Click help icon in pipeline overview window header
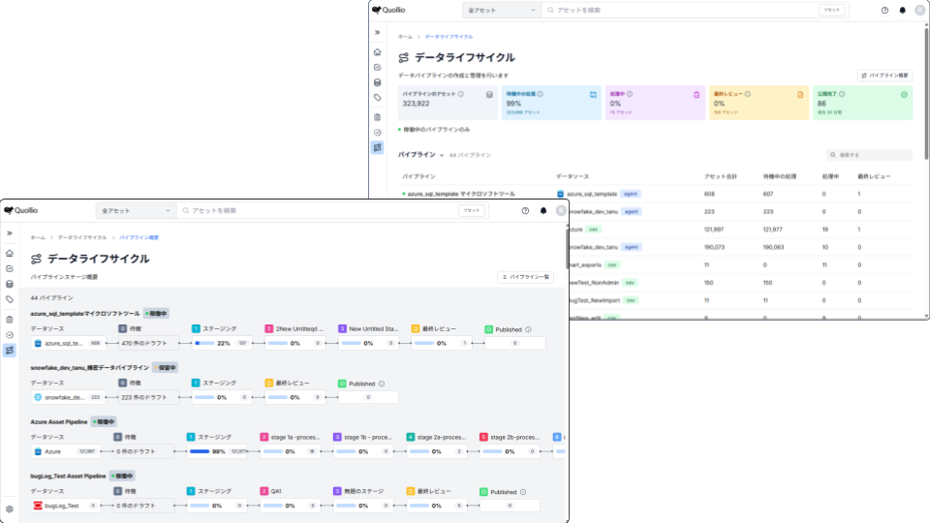Screen dimensions: 930x523 coord(525,210)
